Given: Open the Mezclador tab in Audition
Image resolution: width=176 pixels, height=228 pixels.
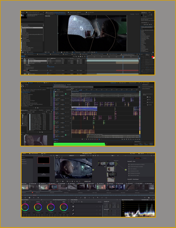Looking at the screenshot, I should click(x=69, y=85).
